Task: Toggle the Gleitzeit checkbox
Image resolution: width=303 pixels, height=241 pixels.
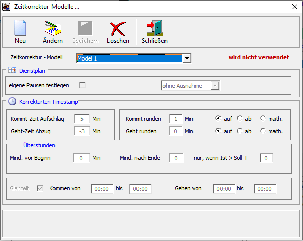Action: pos(40,188)
